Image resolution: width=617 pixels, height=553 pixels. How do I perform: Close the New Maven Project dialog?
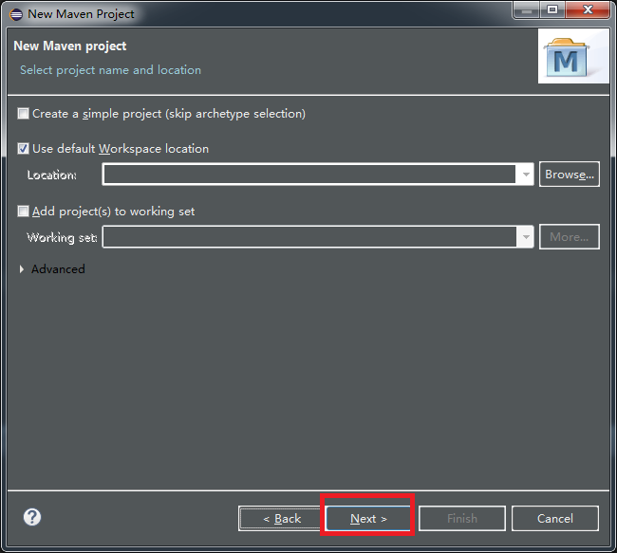coord(588,9)
